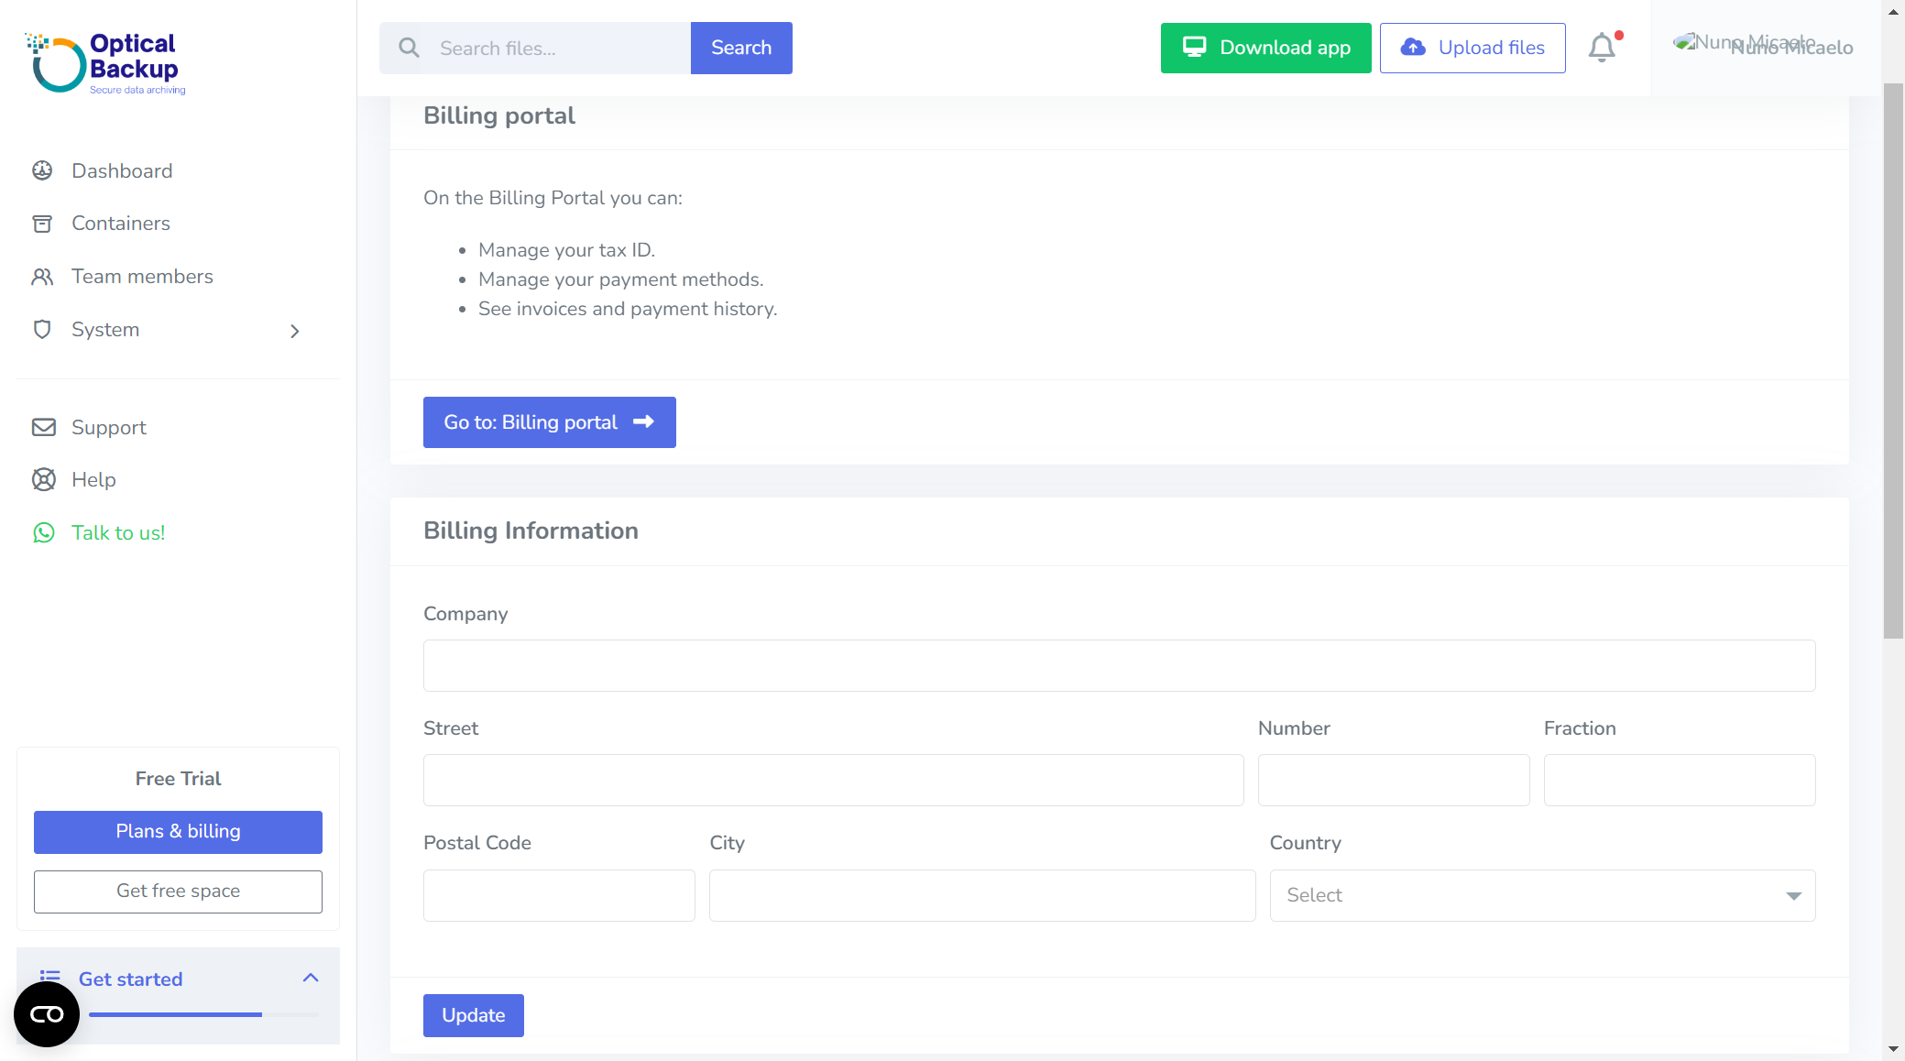Click the Dashboard icon in sidebar
The height and width of the screenshot is (1061, 1905).
click(42, 170)
